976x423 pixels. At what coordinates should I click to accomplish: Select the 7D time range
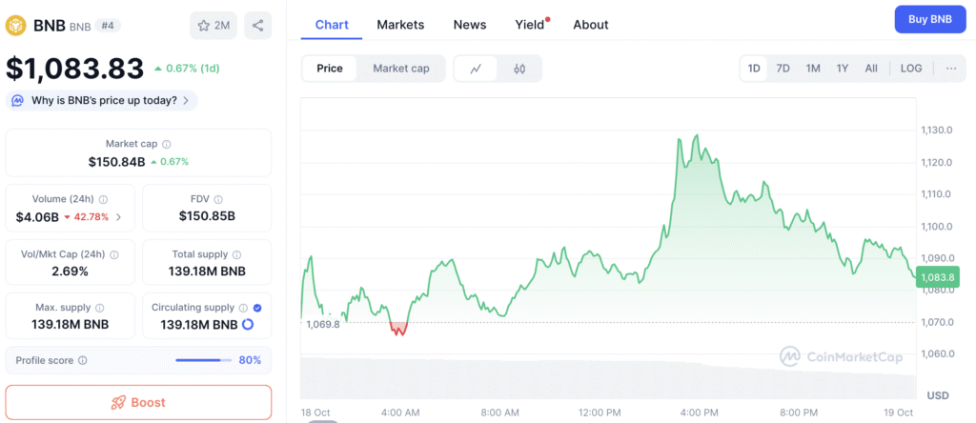783,69
